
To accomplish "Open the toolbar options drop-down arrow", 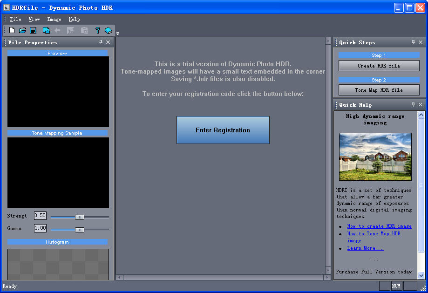I will coord(118,34).
